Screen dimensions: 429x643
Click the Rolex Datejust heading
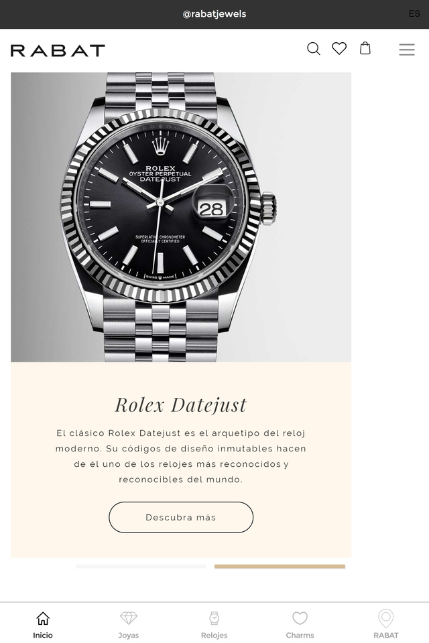[x=181, y=405]
